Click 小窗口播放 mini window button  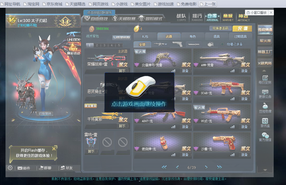point(257,13)
